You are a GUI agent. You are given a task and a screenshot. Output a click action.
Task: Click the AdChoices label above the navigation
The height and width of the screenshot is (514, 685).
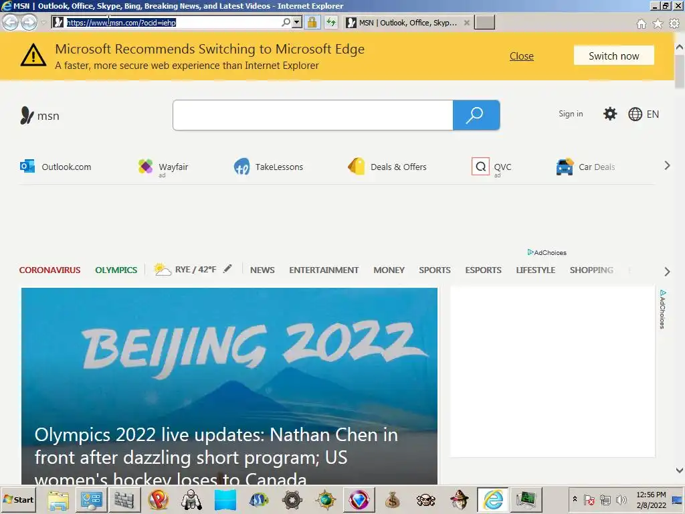[547, 252]
